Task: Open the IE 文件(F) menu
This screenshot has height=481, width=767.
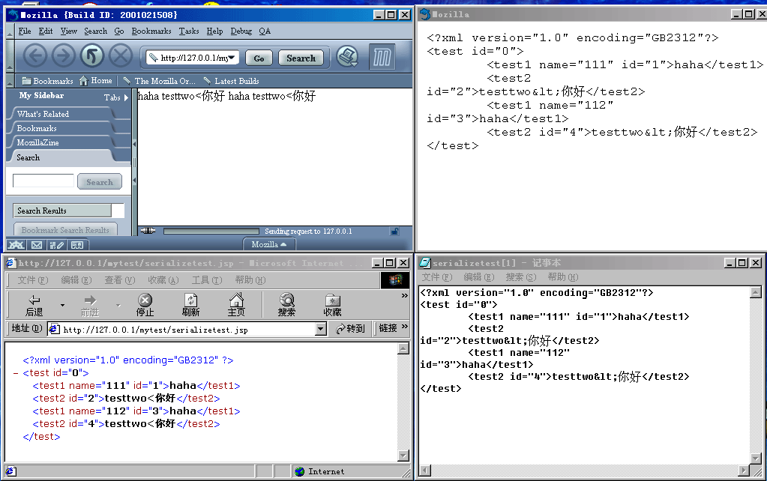Action: coord(33,280)
